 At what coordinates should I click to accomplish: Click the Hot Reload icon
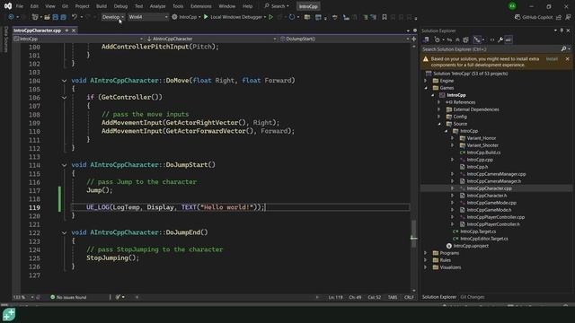click(291, 17)
